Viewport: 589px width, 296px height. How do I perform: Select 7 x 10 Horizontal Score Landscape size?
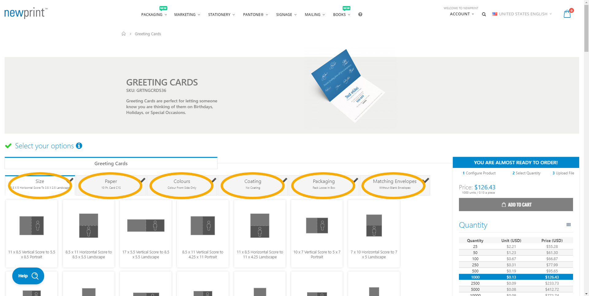[374, 233]
